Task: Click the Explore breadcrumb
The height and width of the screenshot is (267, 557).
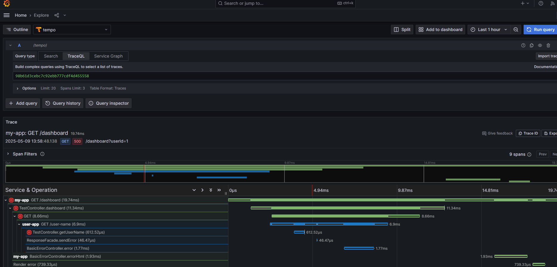Action: 41,15
